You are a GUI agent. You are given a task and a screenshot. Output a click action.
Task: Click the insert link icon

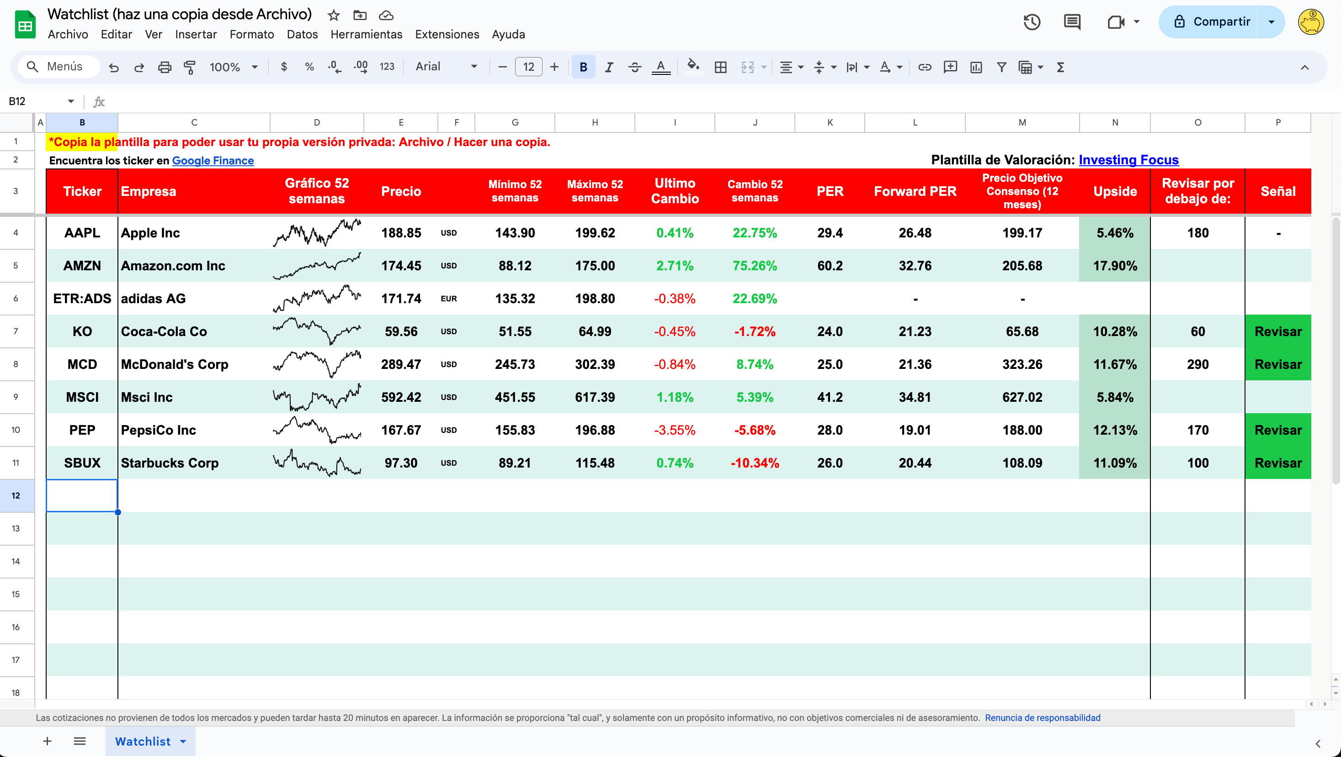point(925,67)
